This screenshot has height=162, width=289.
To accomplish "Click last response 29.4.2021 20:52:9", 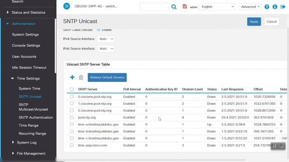I will [235, 117].
